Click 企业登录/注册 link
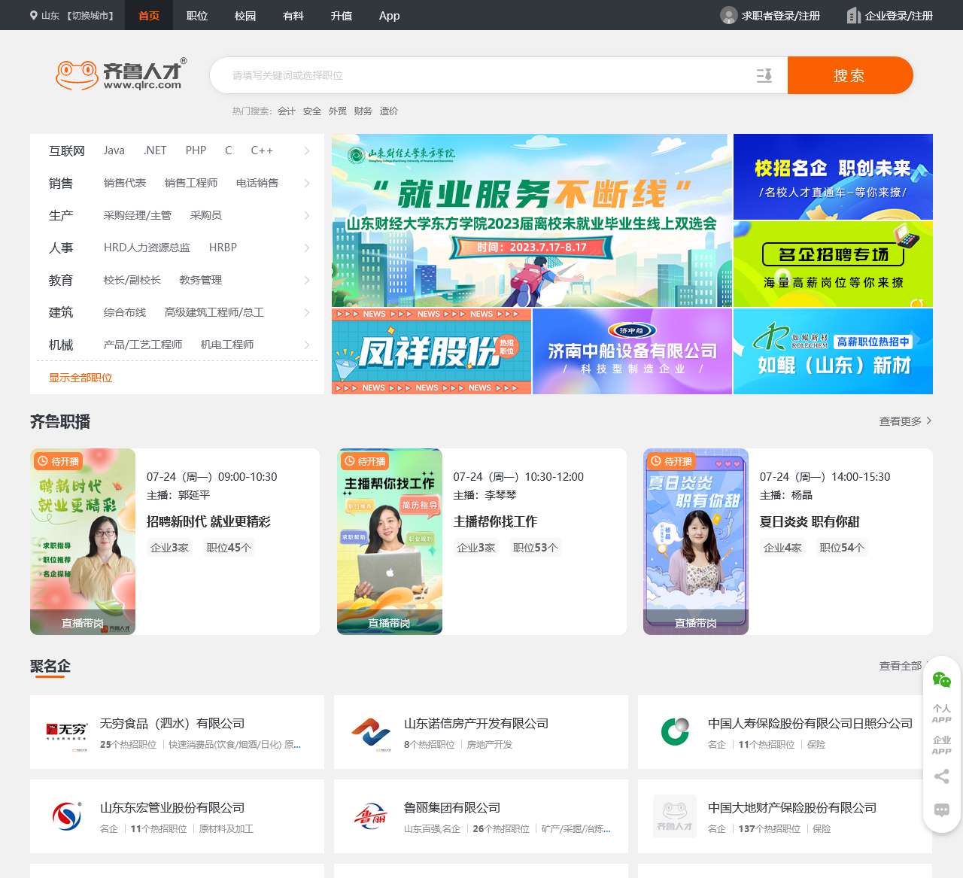Viewport: 963px width, 878px height. [x=899, y=15]
